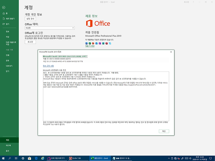The height and width of the screenshot is (161, 215).
Task: Open the Windows Start menu
Action: 3,158
